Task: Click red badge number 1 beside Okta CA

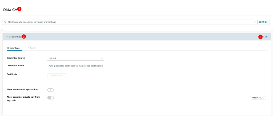Action: tap(19, 9)
